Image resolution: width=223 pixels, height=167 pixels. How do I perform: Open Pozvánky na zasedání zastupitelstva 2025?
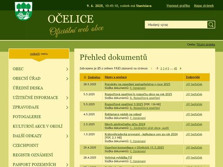(137, 84)
